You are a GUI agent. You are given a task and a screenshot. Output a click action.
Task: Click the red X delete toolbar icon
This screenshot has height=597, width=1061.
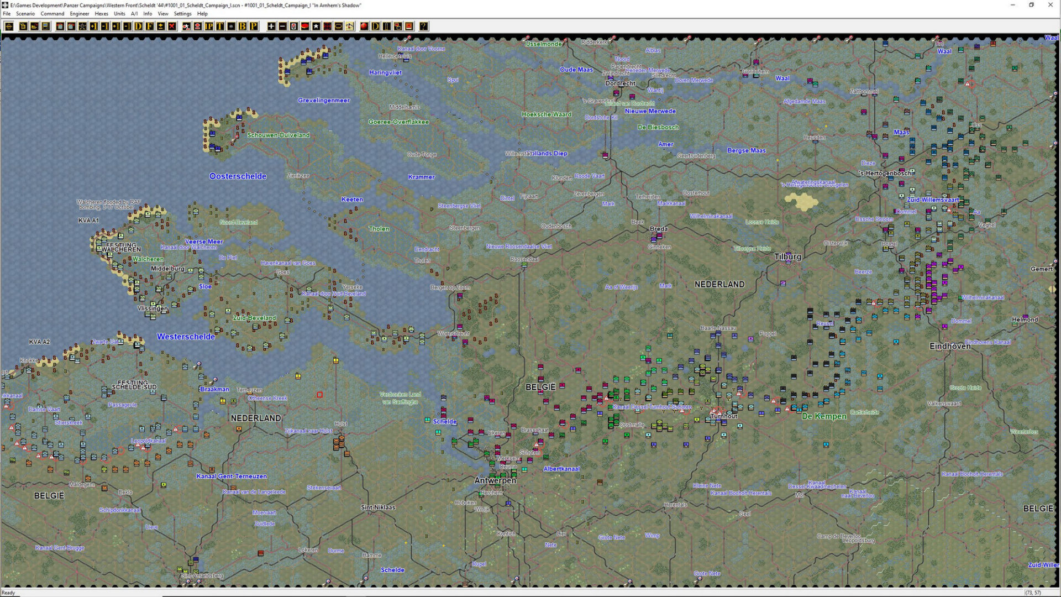point(172,26)
